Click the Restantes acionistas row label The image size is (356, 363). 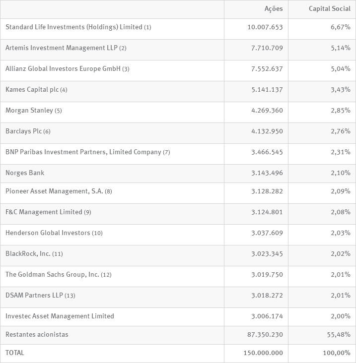coord(37,334)
